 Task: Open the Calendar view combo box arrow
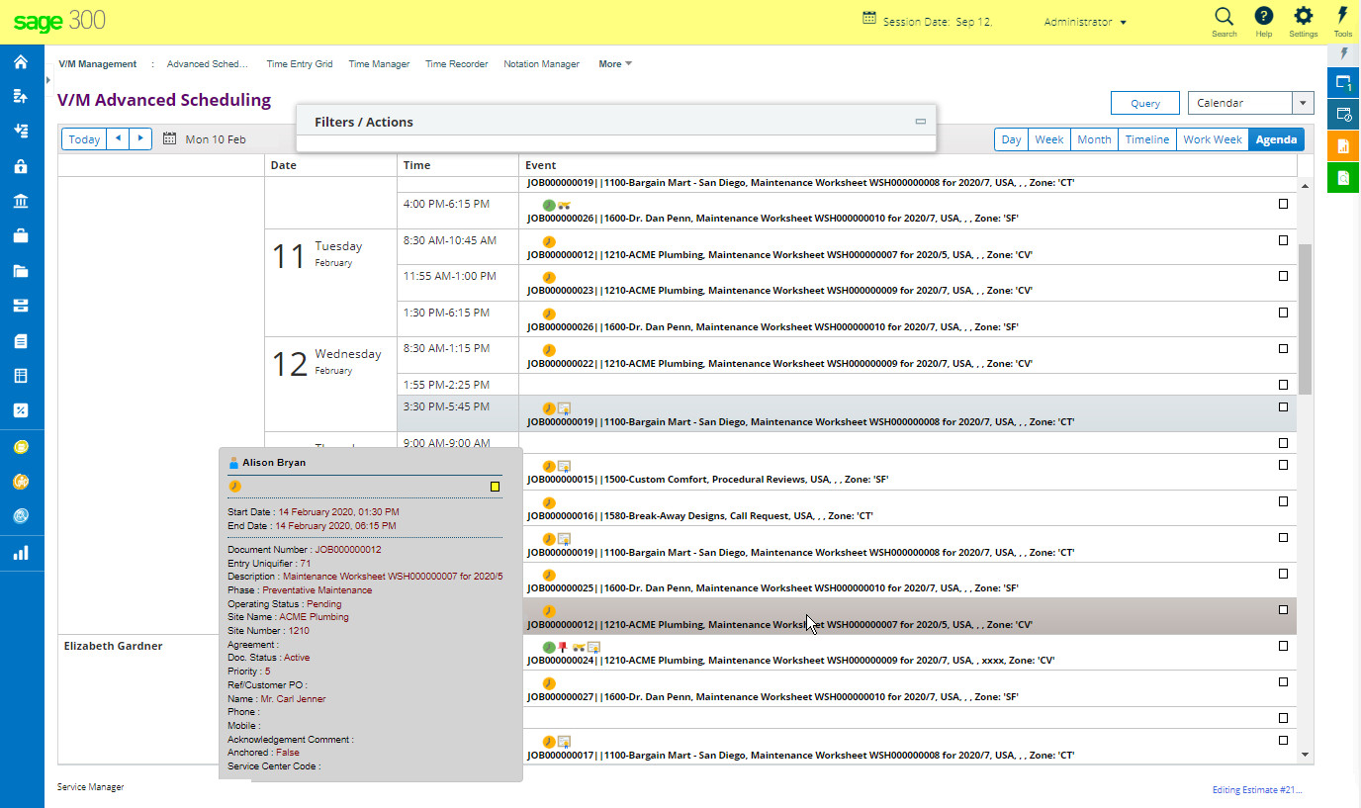pyautogui.click(x=1303, y=103)
